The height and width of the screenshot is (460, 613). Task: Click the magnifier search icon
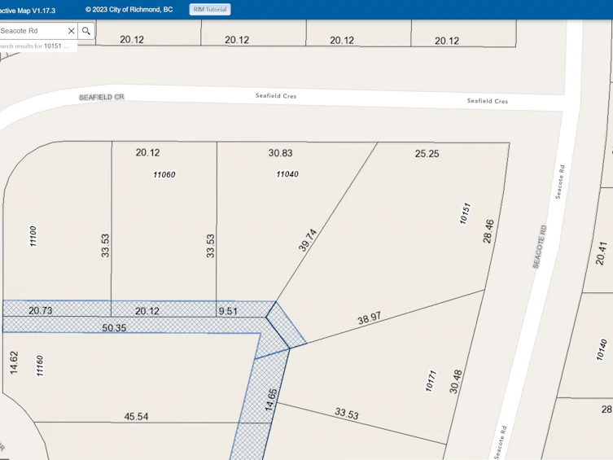coord(86,31)
